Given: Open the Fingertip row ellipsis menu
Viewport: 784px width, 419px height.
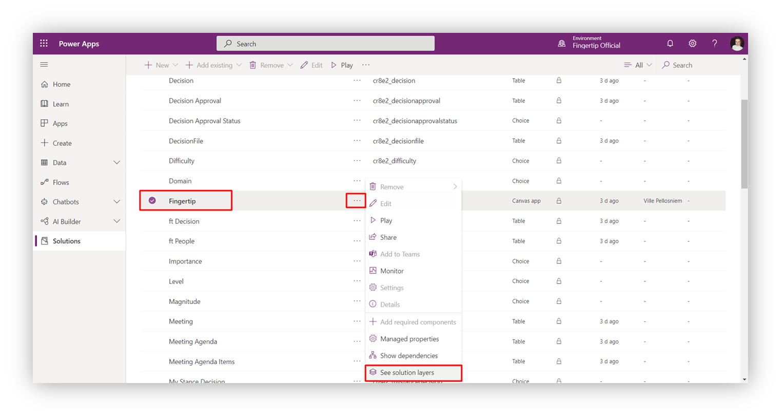Looking at the screenshot, I should (x=357, y=201).
